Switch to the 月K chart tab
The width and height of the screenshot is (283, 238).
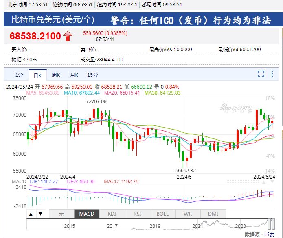74,75
